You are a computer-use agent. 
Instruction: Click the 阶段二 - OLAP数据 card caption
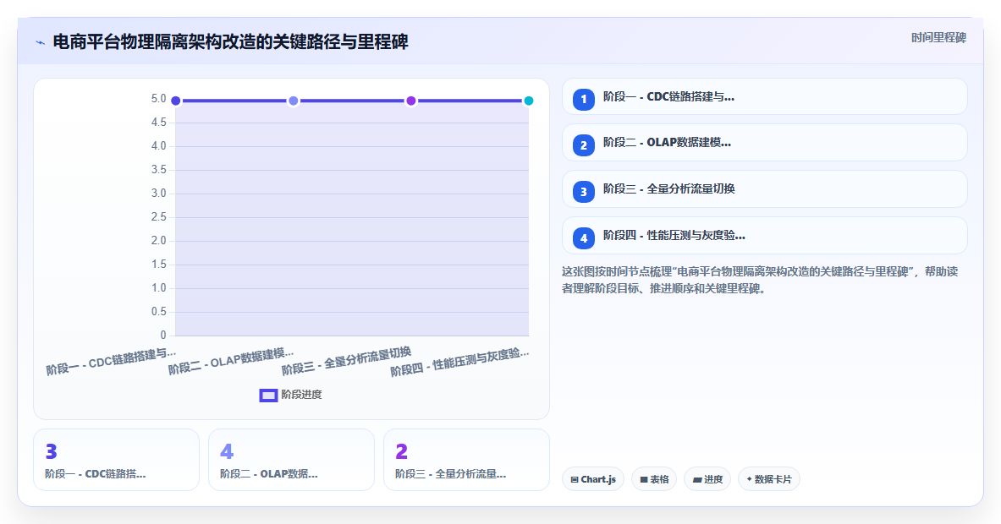tap(269, 473)
